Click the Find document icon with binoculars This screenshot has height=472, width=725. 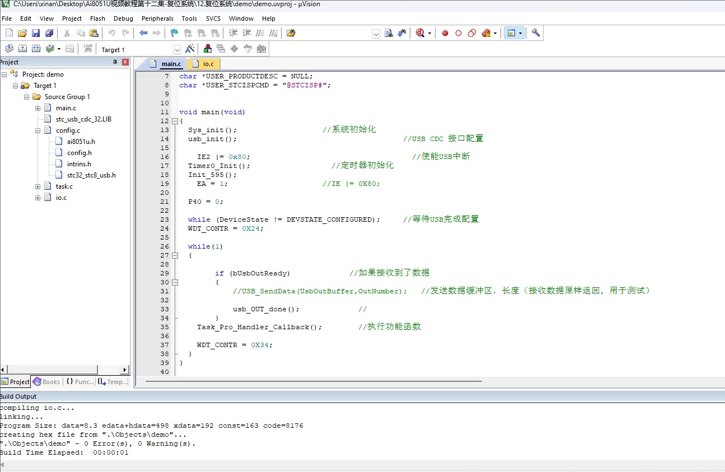(389, 33)
